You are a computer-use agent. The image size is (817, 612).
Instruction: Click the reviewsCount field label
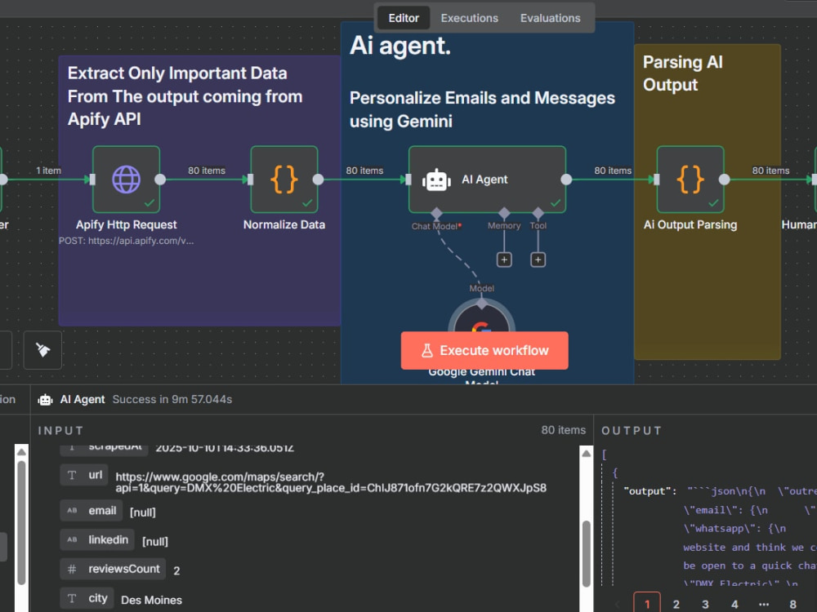tap(124, 569)
